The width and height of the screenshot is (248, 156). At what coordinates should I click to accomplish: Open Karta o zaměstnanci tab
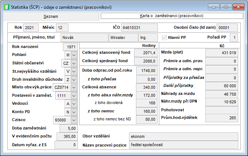[172, 16]
